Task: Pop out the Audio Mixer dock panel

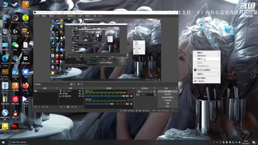Action: [x=134, y=88]
